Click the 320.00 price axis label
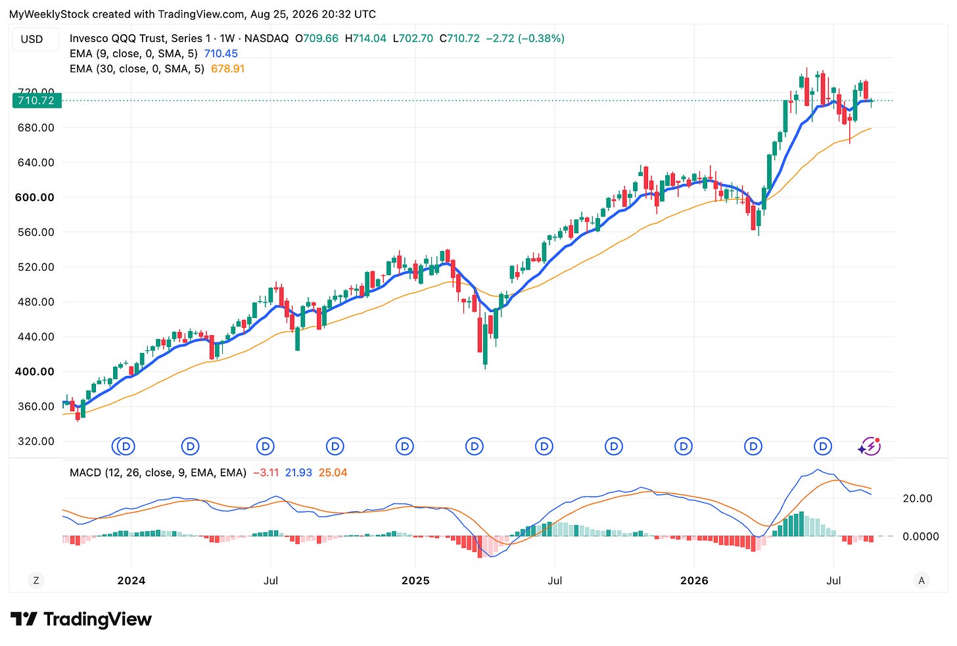Screen dimensions: 957x646 click(36, 441)
